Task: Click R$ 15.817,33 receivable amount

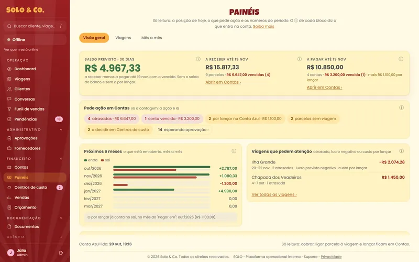Action: pyautogui.click(x=222, y=68)
